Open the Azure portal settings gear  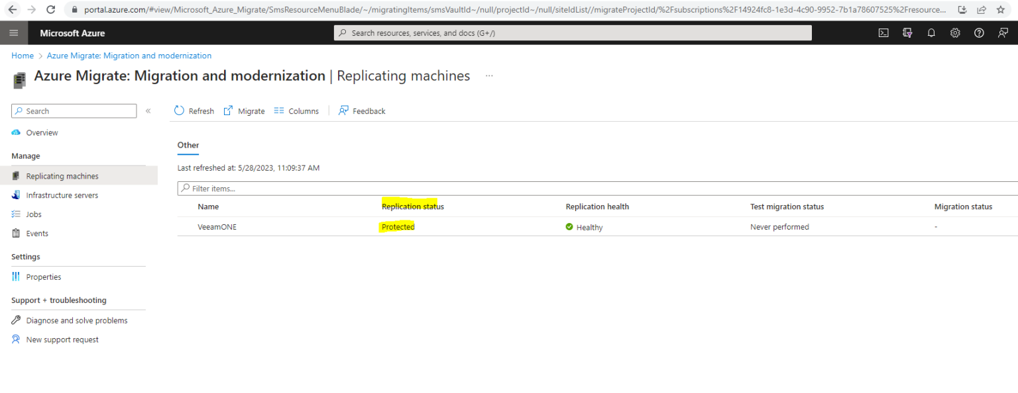[x=955, y=32]
